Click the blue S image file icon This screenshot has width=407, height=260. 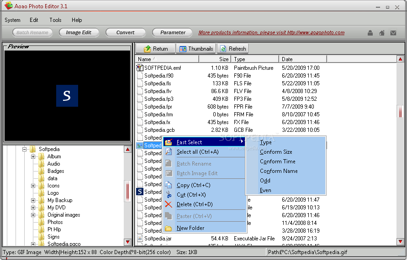pyautogui.click(x=140, y=192)
